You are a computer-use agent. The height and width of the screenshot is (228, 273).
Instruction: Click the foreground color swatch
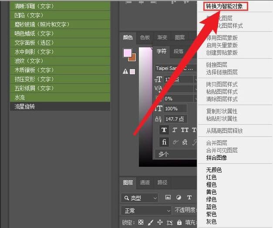[128, 53]
